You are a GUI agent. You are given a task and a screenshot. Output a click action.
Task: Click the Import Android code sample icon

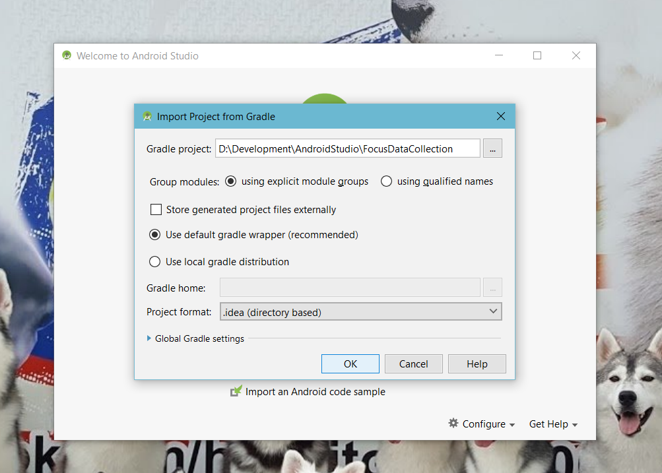coord(236,391)
